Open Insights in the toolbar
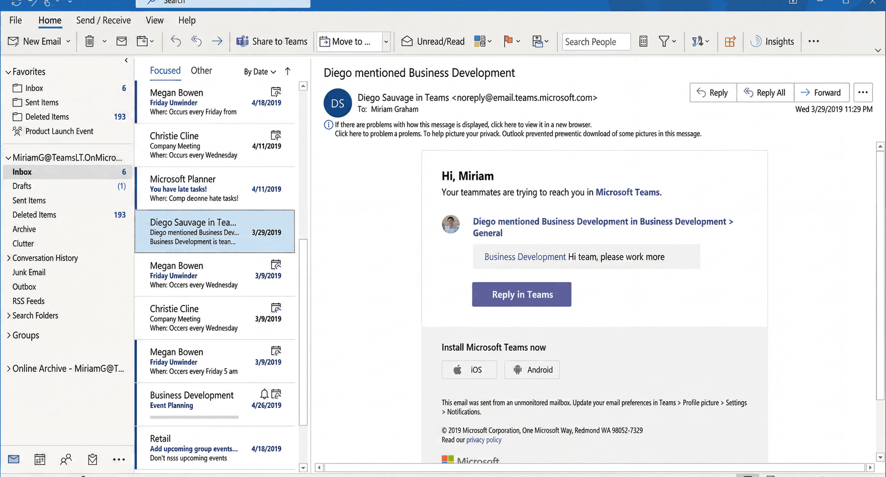Screen dimensions: 886x477 (x=772, y=42)
